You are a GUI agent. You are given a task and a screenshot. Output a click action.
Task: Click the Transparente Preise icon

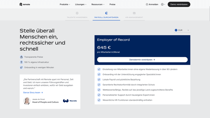click(21, 57)
